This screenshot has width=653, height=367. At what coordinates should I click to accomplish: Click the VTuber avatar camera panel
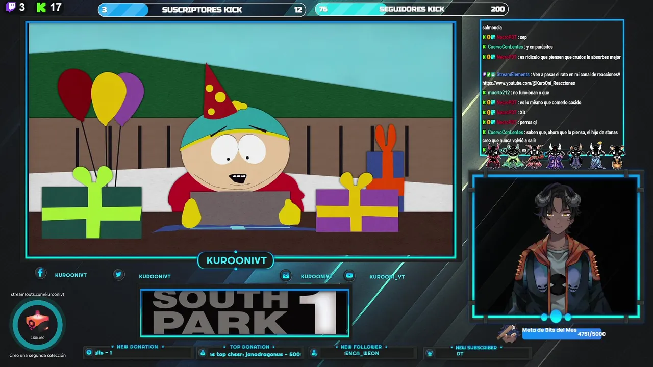click(556, 246)
